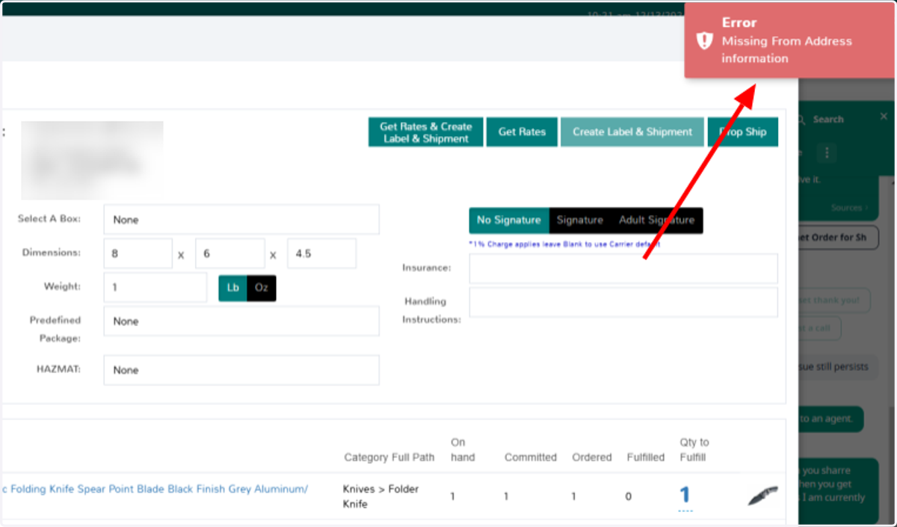Click the dimension field showing 4.5
This screenshot has width=897, height=527.
click(x=321, y=253)
